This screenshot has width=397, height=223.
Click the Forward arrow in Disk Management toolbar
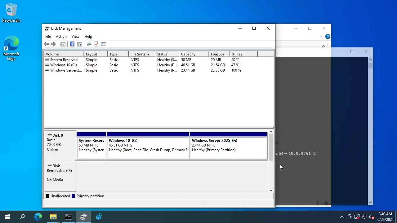click(53, 44)
